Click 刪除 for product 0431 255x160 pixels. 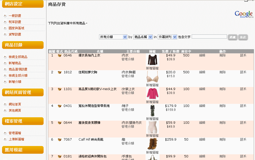coord(223,106)
